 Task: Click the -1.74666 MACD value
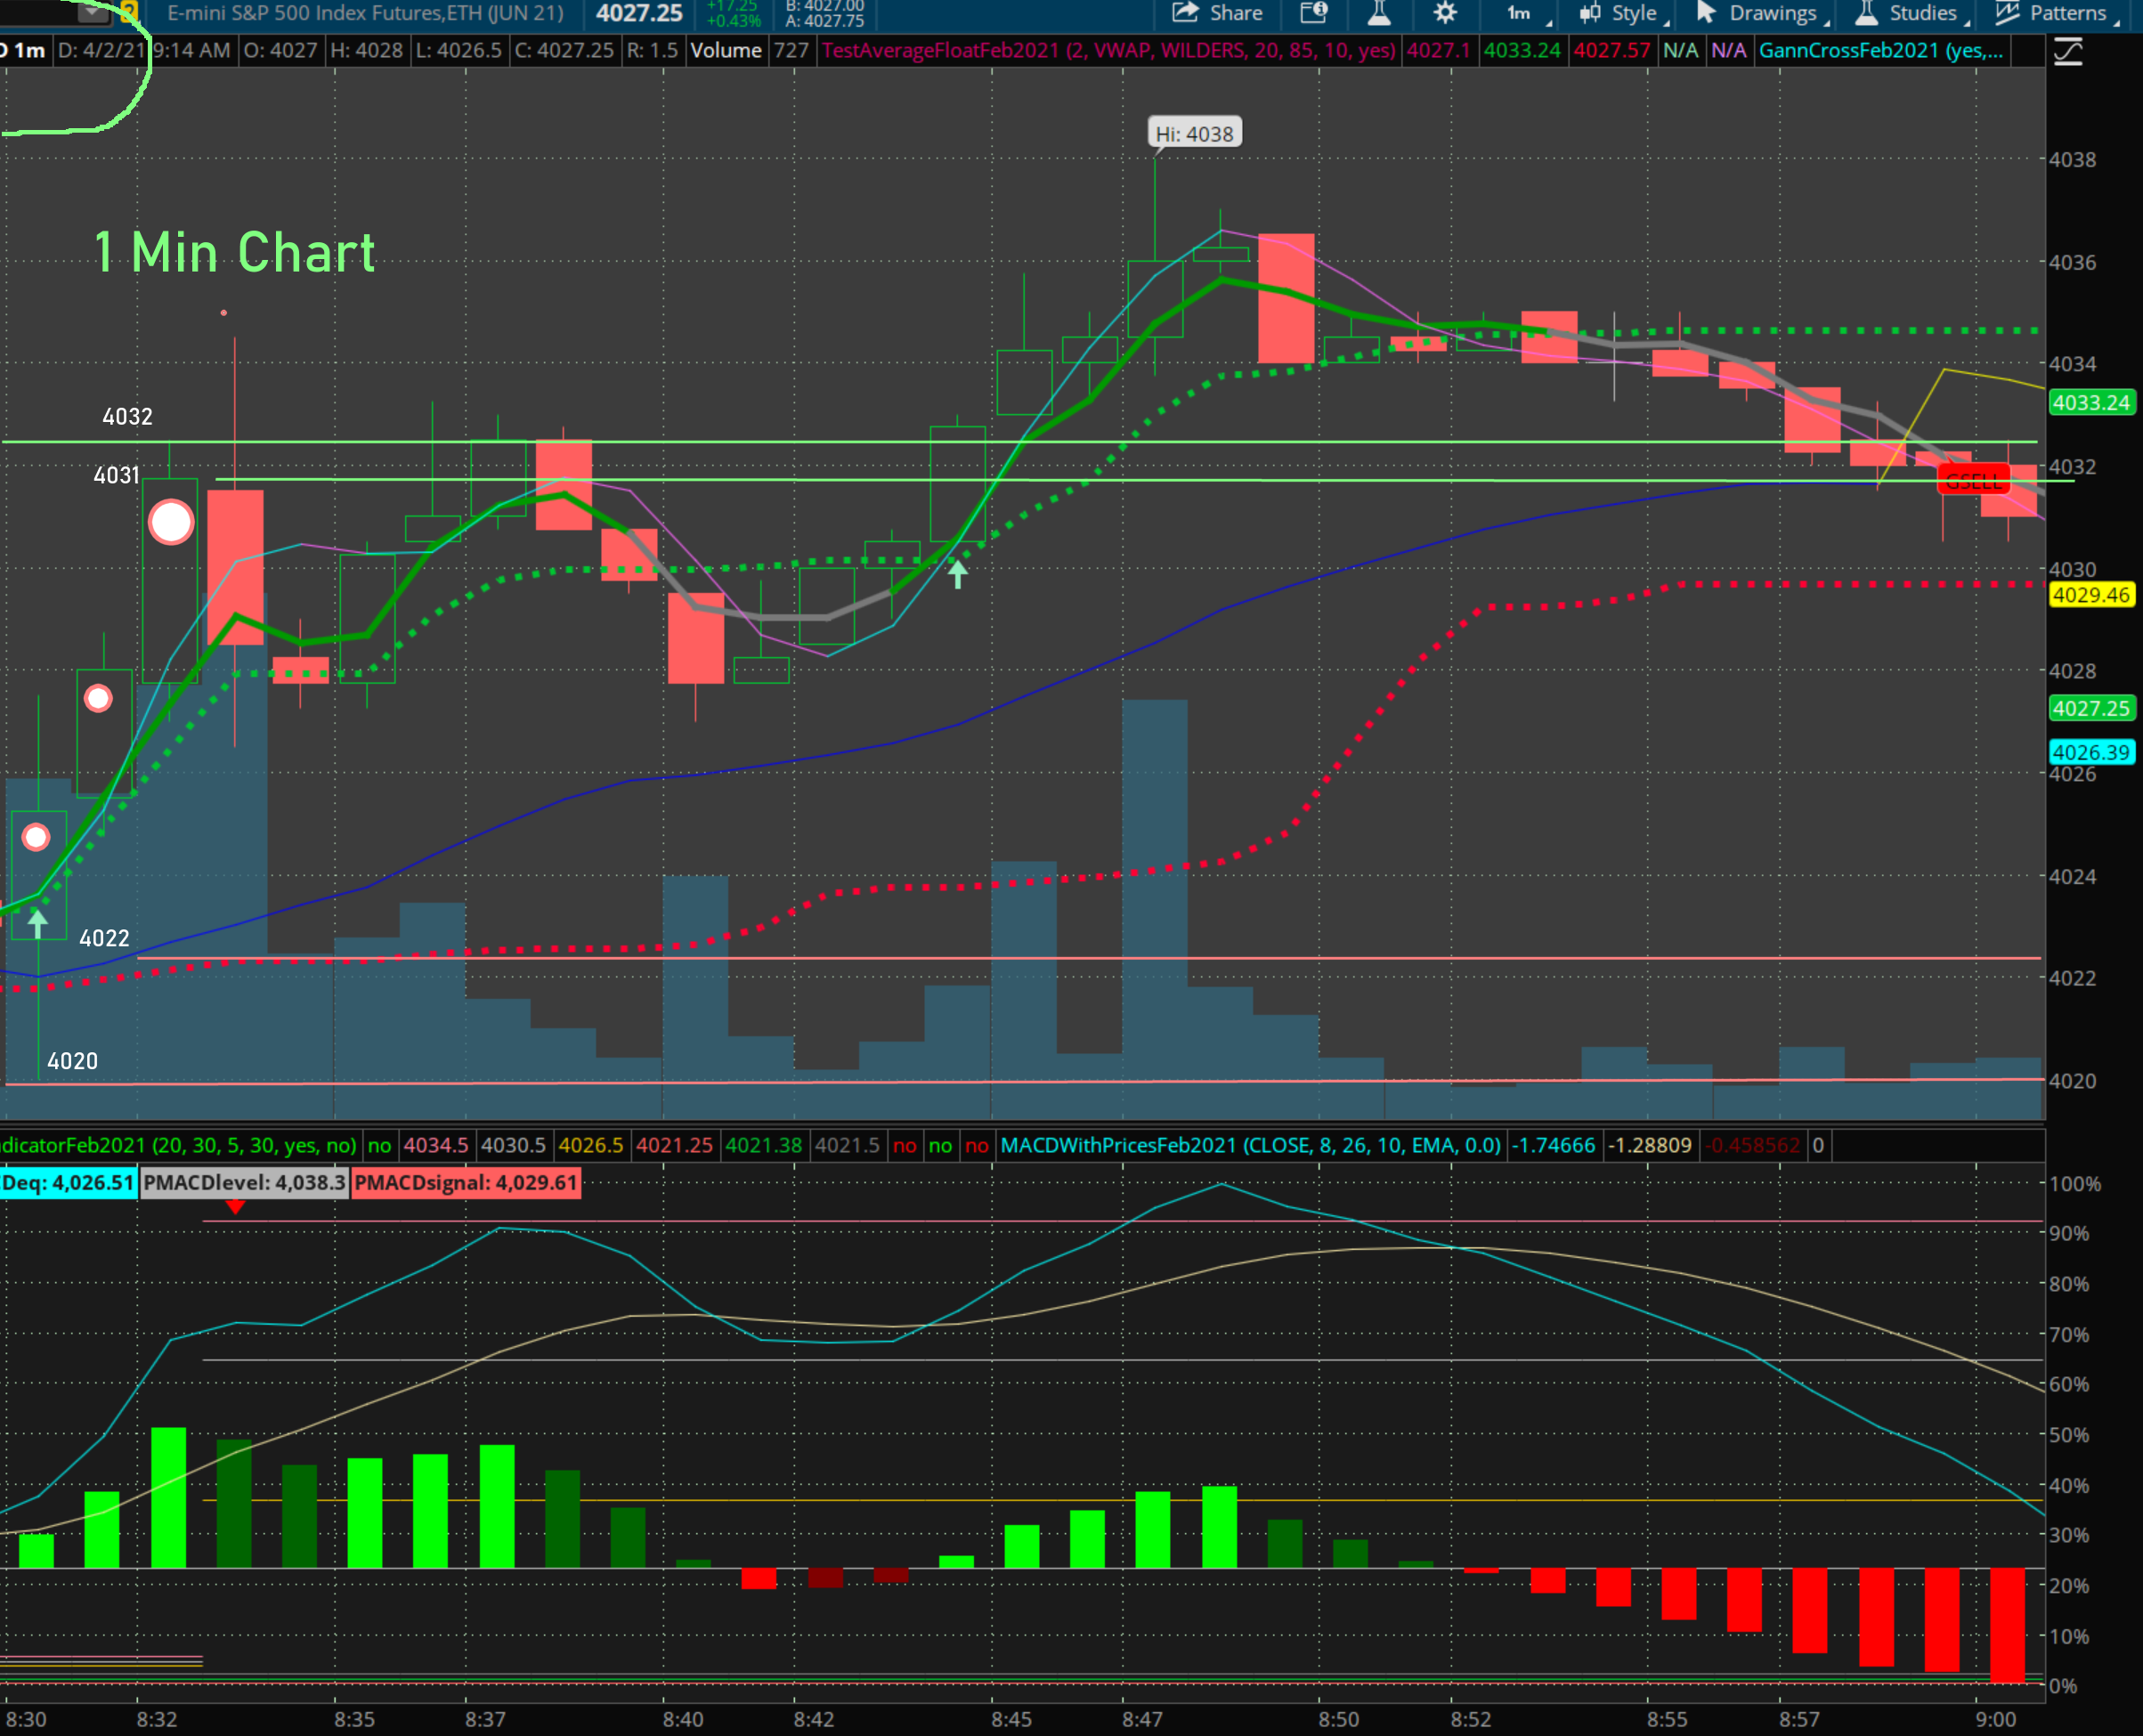1553,1145
